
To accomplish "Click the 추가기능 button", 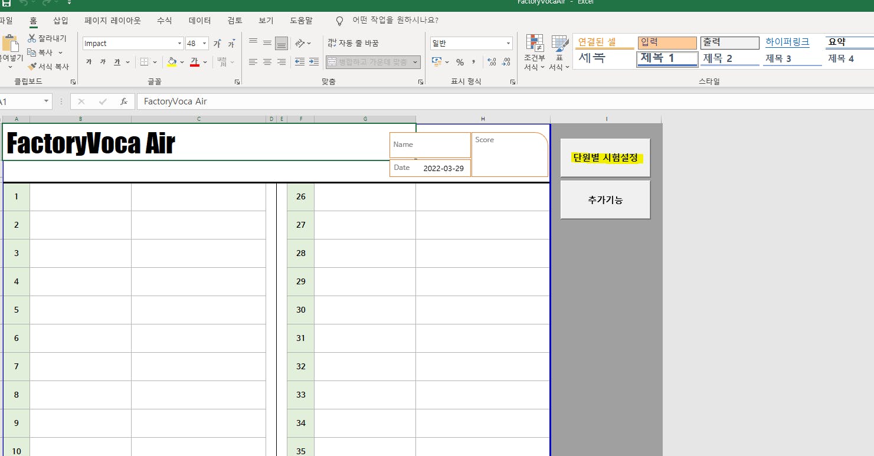I will tap(605, 200).
